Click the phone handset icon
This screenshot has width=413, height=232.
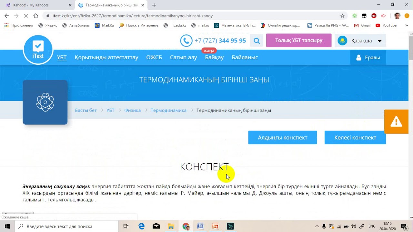(x=186, y=41)
